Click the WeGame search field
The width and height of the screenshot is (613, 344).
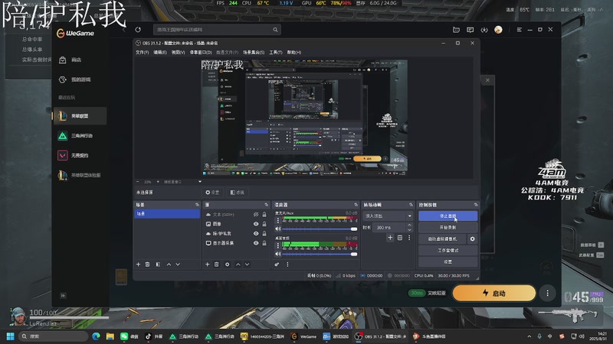coord(217,30)
